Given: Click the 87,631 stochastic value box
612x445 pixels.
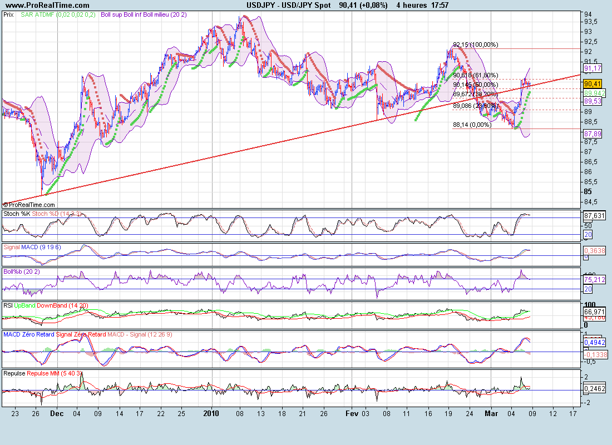Looking at the screenshot, I should pos(594,215).
